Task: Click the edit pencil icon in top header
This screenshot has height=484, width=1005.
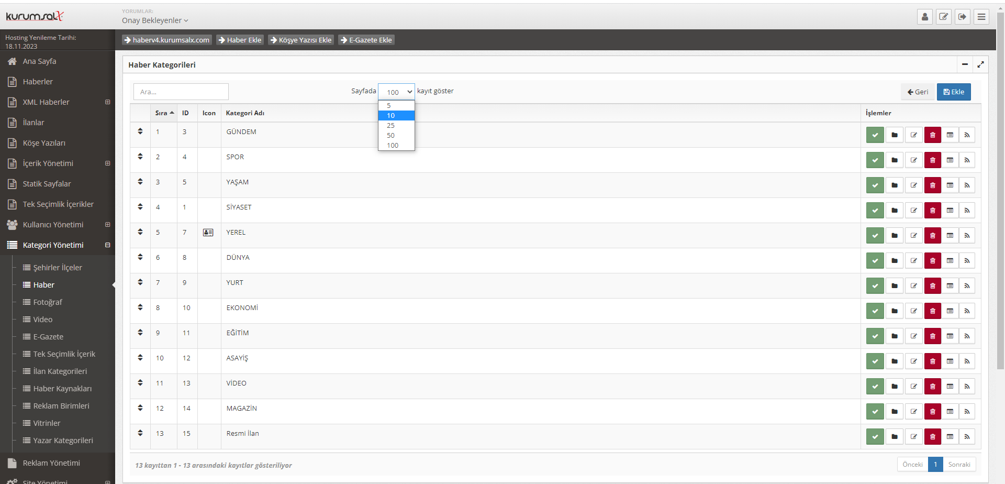Action: pyautogui.click(x=944, y=17)
